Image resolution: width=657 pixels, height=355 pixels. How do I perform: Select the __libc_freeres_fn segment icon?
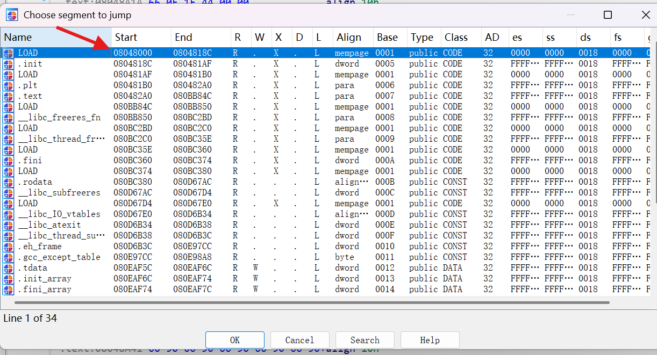point(9,118)
